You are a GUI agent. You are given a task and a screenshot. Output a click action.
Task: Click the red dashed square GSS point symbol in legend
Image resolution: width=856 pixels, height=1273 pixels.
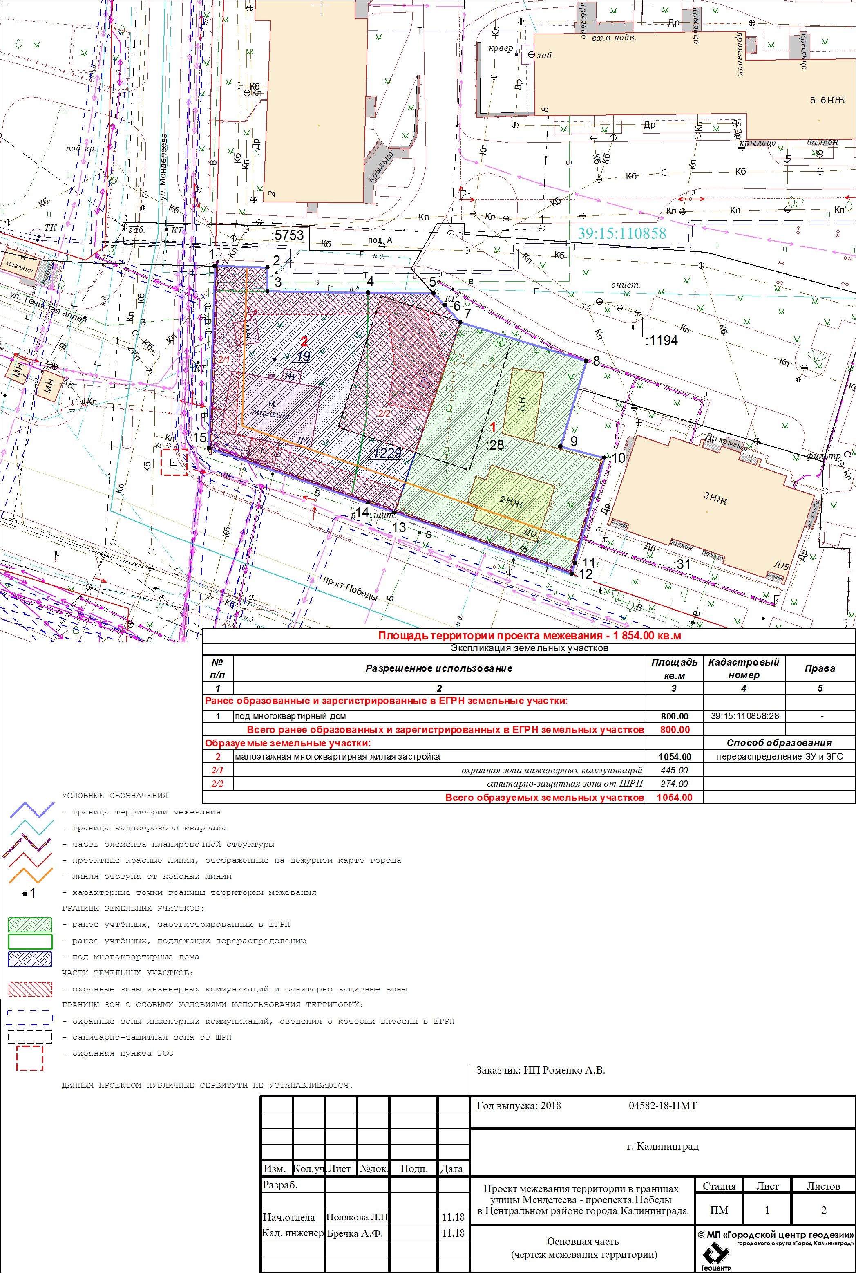tap(29, 1058)
